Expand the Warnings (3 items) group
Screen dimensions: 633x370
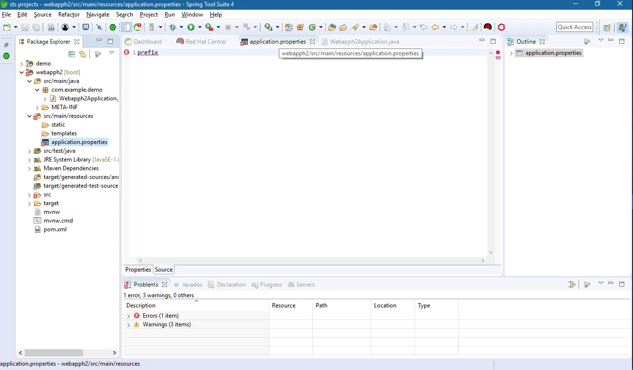pyautogui.click(x=128, y=325)
